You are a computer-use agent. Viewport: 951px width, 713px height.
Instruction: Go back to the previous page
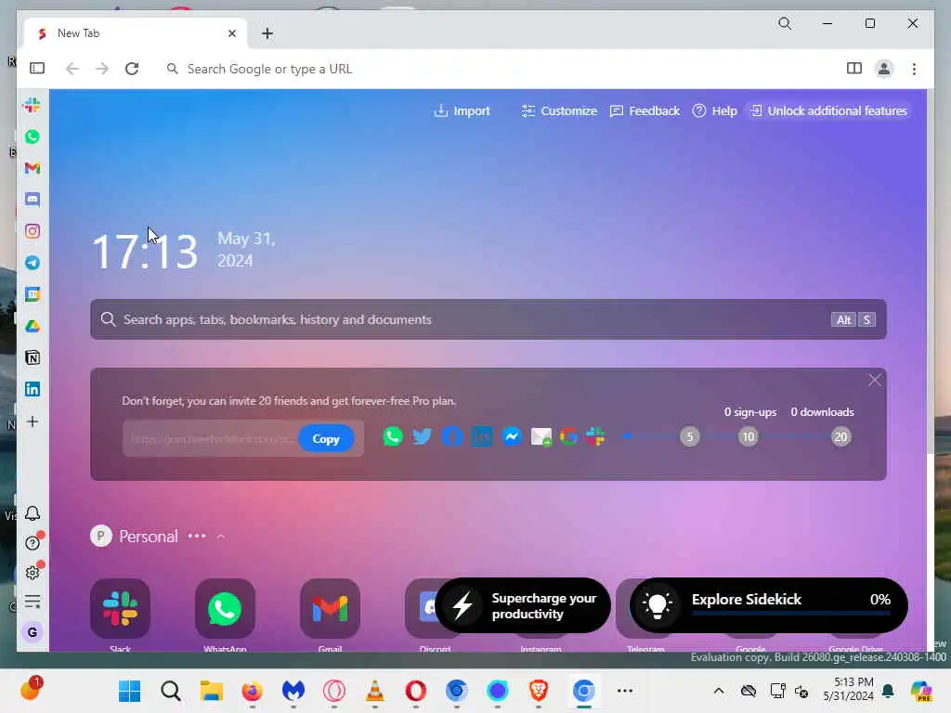(x=72, y=69)
